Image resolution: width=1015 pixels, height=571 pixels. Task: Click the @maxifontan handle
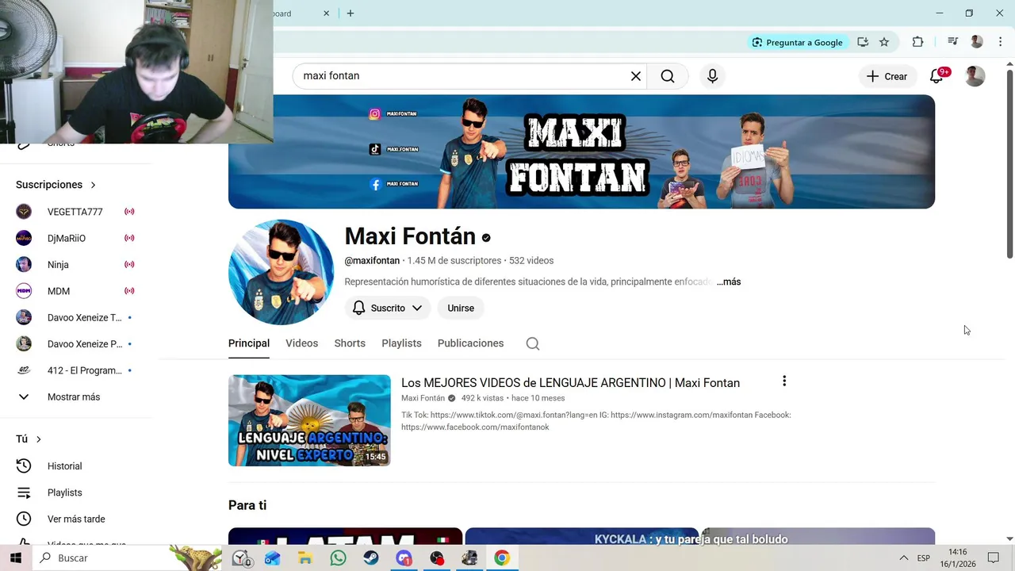click(372, 261)
